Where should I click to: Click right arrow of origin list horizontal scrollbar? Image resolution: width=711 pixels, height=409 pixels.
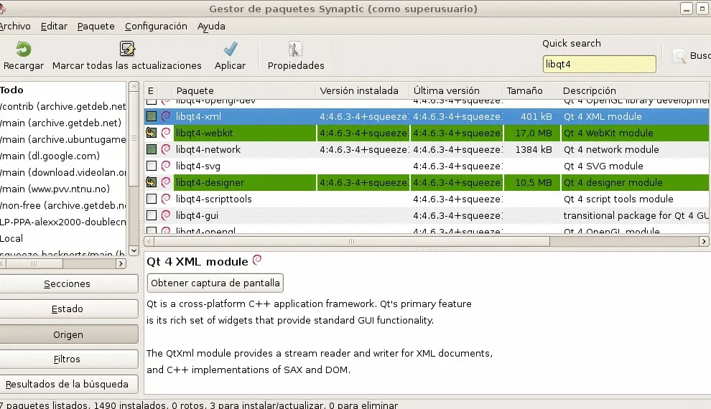point(121,263)
